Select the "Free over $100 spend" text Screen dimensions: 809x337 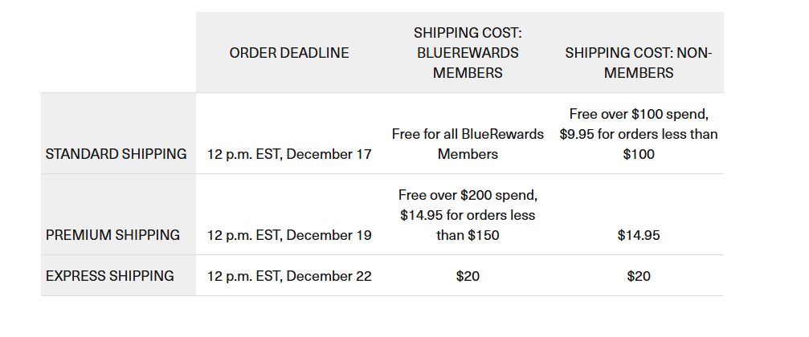[639, 114]
